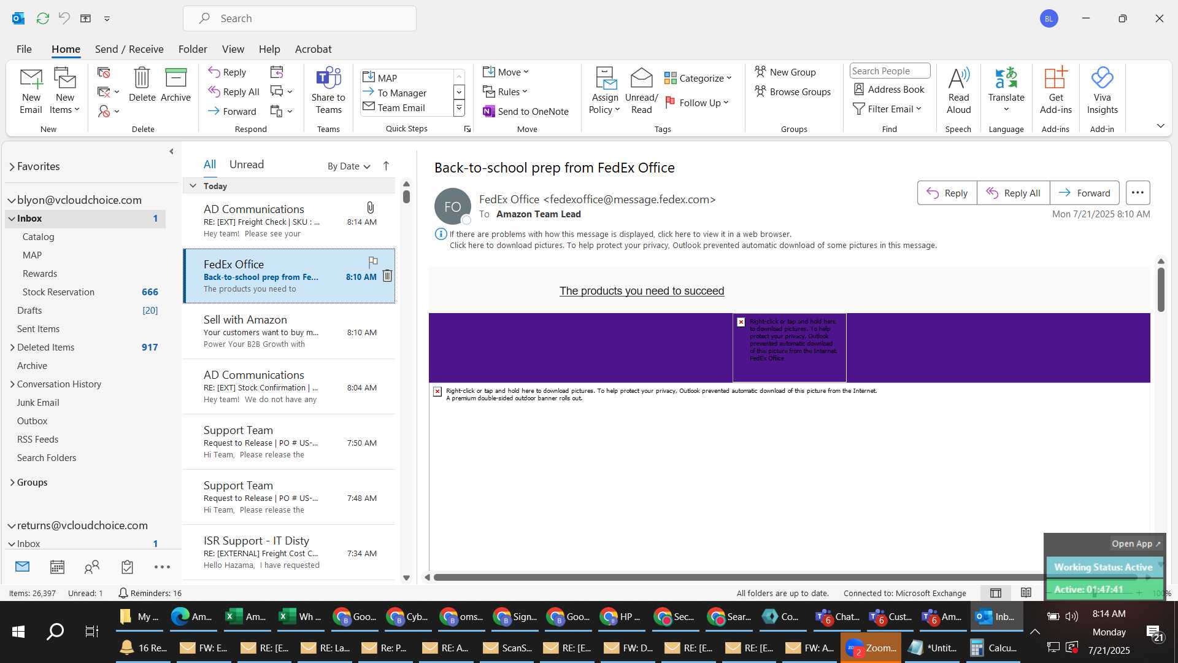1178x663 pixels.
Task: Open By Date sort dropdown
Action: click(348, 166)
